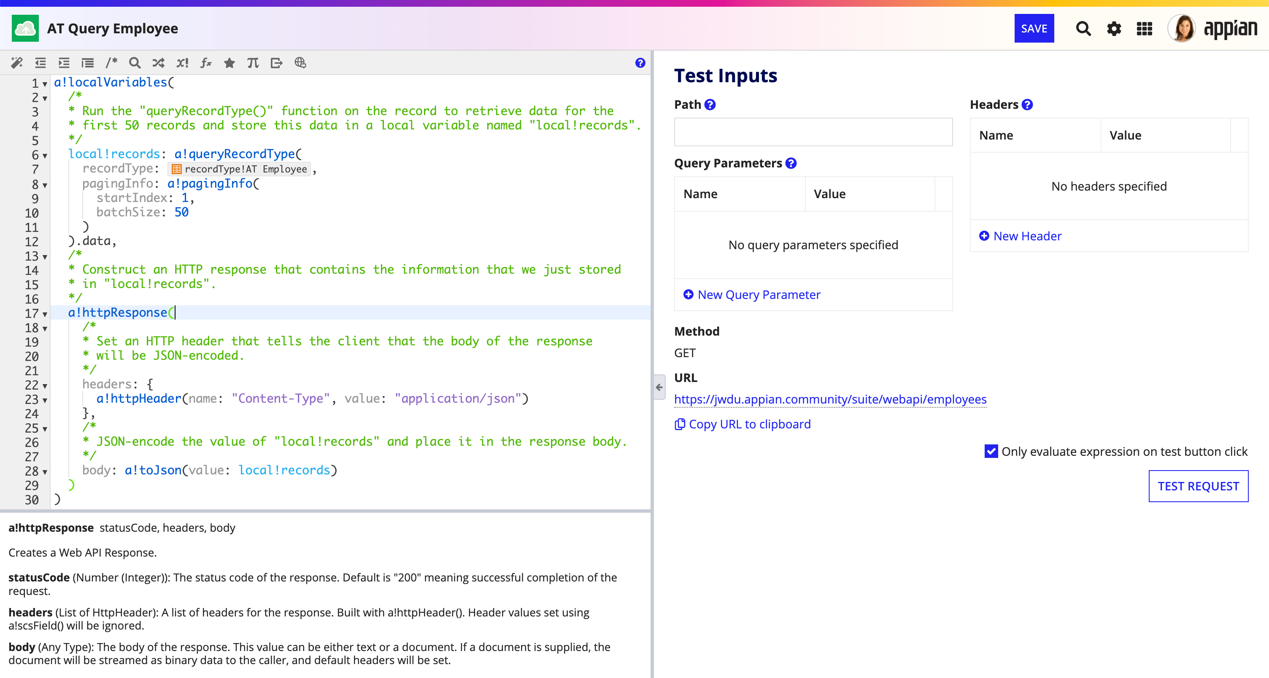
Task: Collapse code fold arrow on line 13
Action: tap(45, 257)
